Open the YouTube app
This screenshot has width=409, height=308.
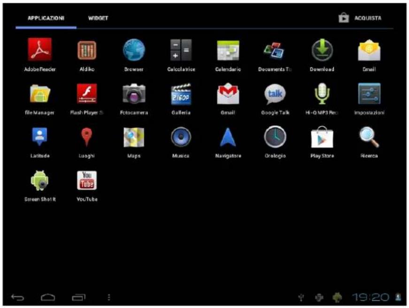[87, 180]
